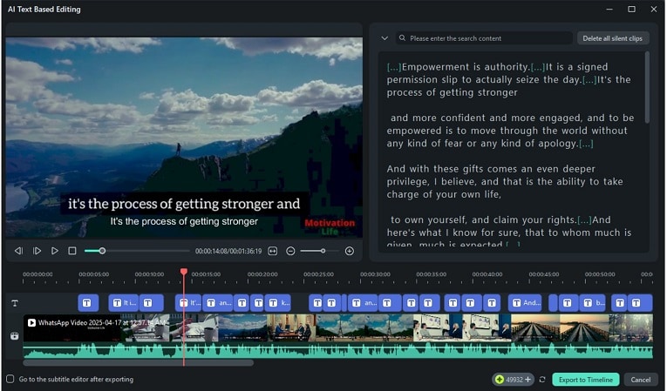Image resolution: width=667 pixels, height=391 pixels.
Task: Click the search magnifier icon
Action: click(402, 38)
